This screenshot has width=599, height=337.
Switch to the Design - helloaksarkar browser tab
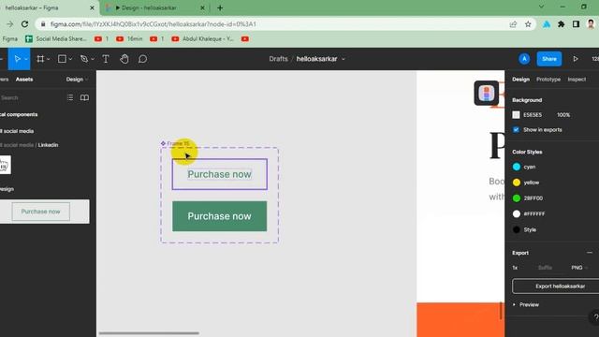coord(156,7)
